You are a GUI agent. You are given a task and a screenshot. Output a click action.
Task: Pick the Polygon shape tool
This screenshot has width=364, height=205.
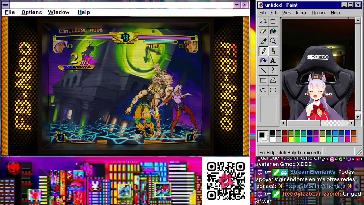click(x=273, y=80)
